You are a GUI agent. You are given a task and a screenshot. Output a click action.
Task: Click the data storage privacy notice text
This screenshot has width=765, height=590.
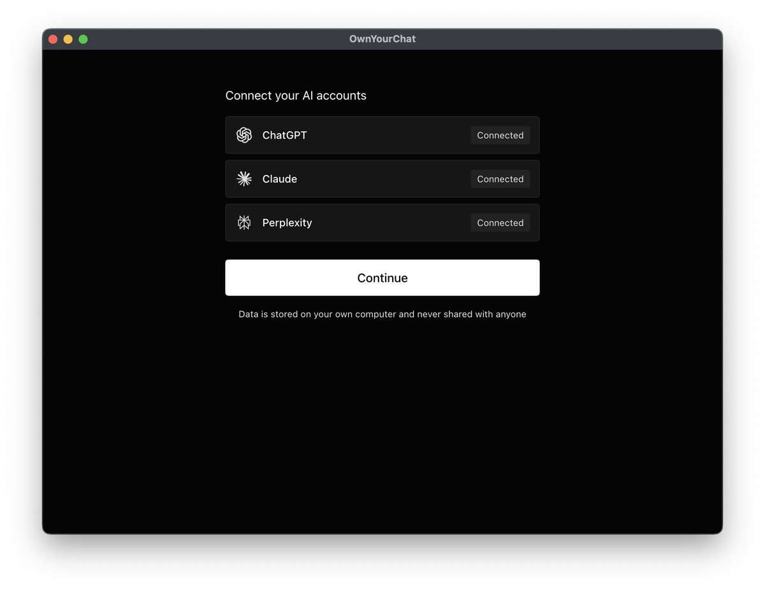tap(382, 314)
